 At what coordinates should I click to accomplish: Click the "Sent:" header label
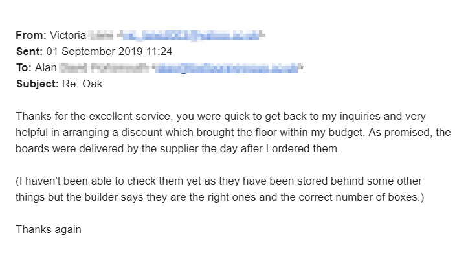coord(30,51)
